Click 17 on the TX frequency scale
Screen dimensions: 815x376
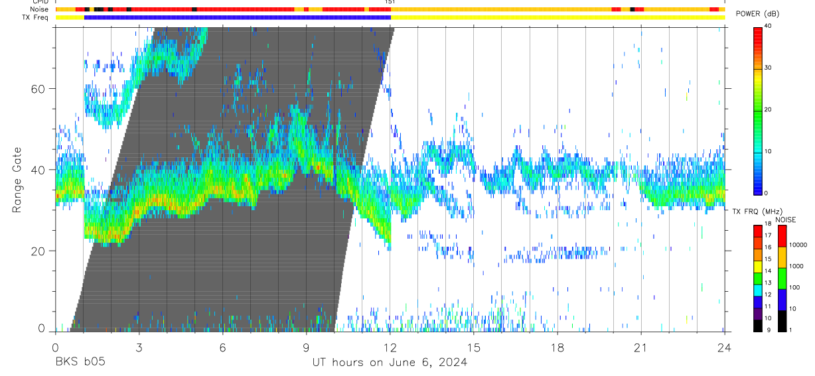pos(769,235)
